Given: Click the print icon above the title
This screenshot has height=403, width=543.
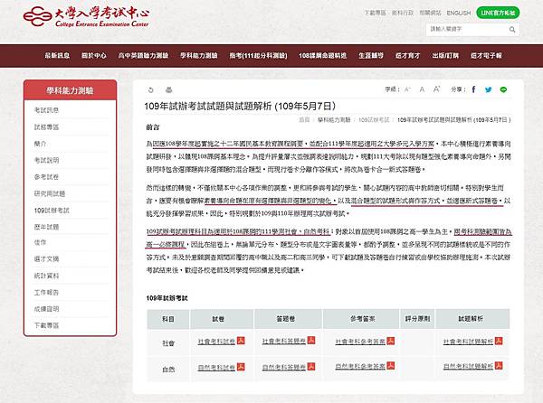Looking at the screenshot, I should (x=168, y=89).
